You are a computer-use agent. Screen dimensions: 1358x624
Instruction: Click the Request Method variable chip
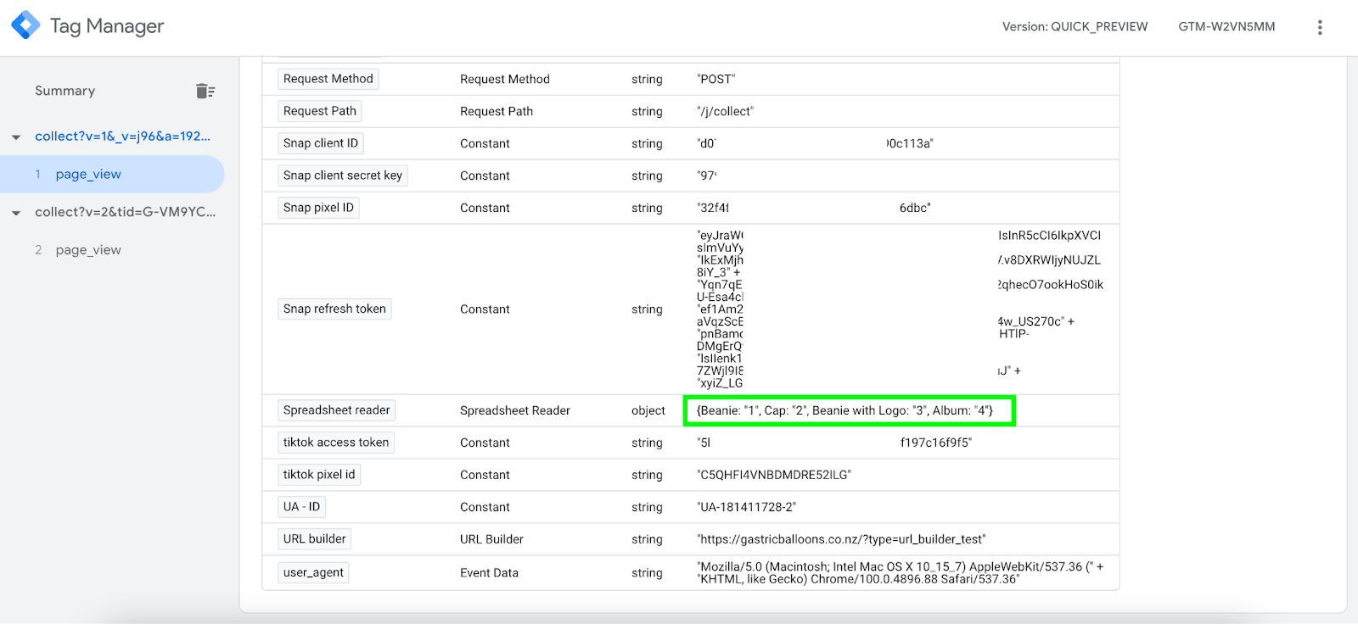pyautogui.click(x=328, y=79)
